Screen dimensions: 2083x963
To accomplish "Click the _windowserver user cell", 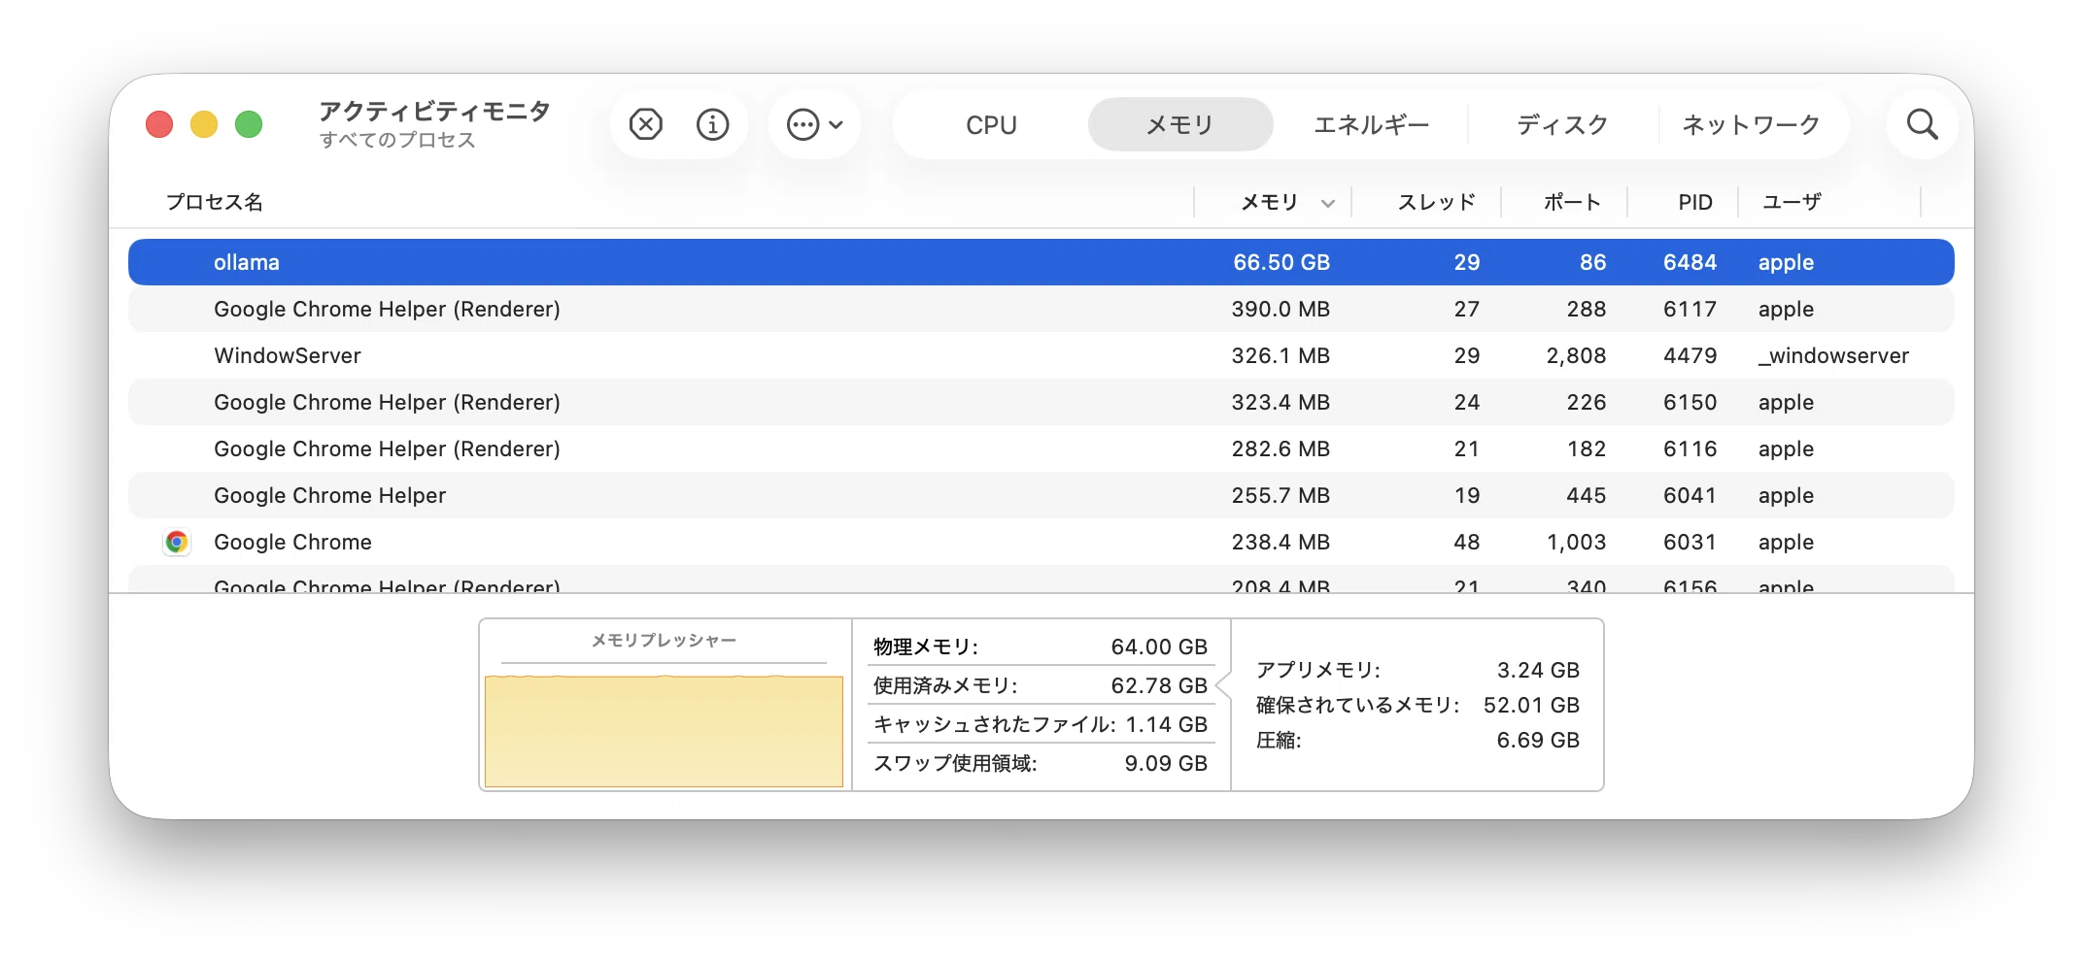I will point(1833,355).
